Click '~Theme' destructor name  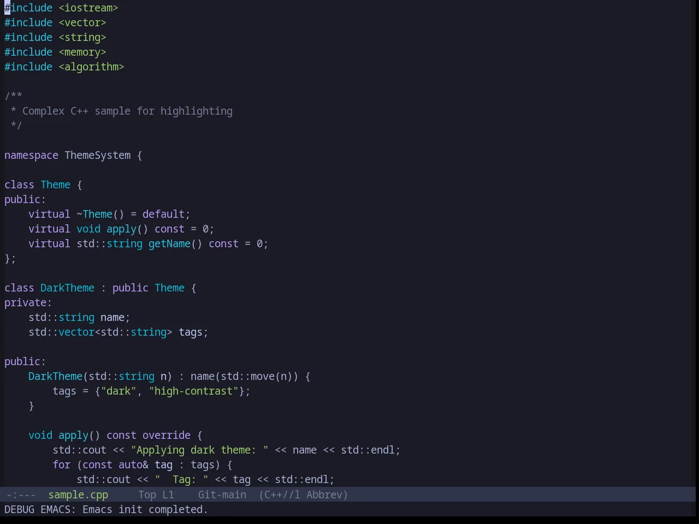(x=94, y=214)
